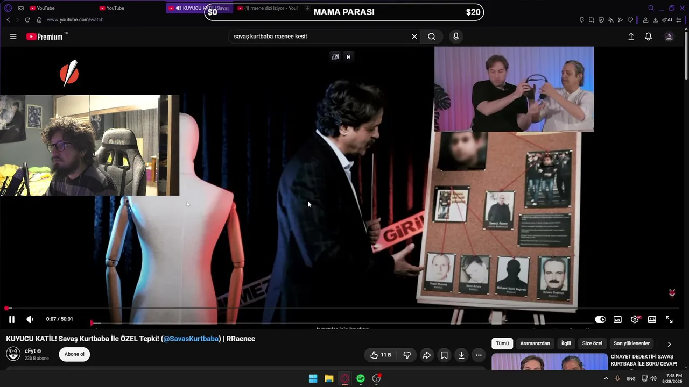Image resolution: width=689 pixels, height=387 pixels.
Task: Share the video
Action: [x=427, y=355]
